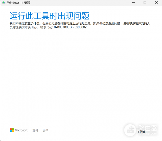Viewport: 162px width, 141px height.
Task: Click the Windows 11 setup title bar icon
Action: click(x=4, y=2)
